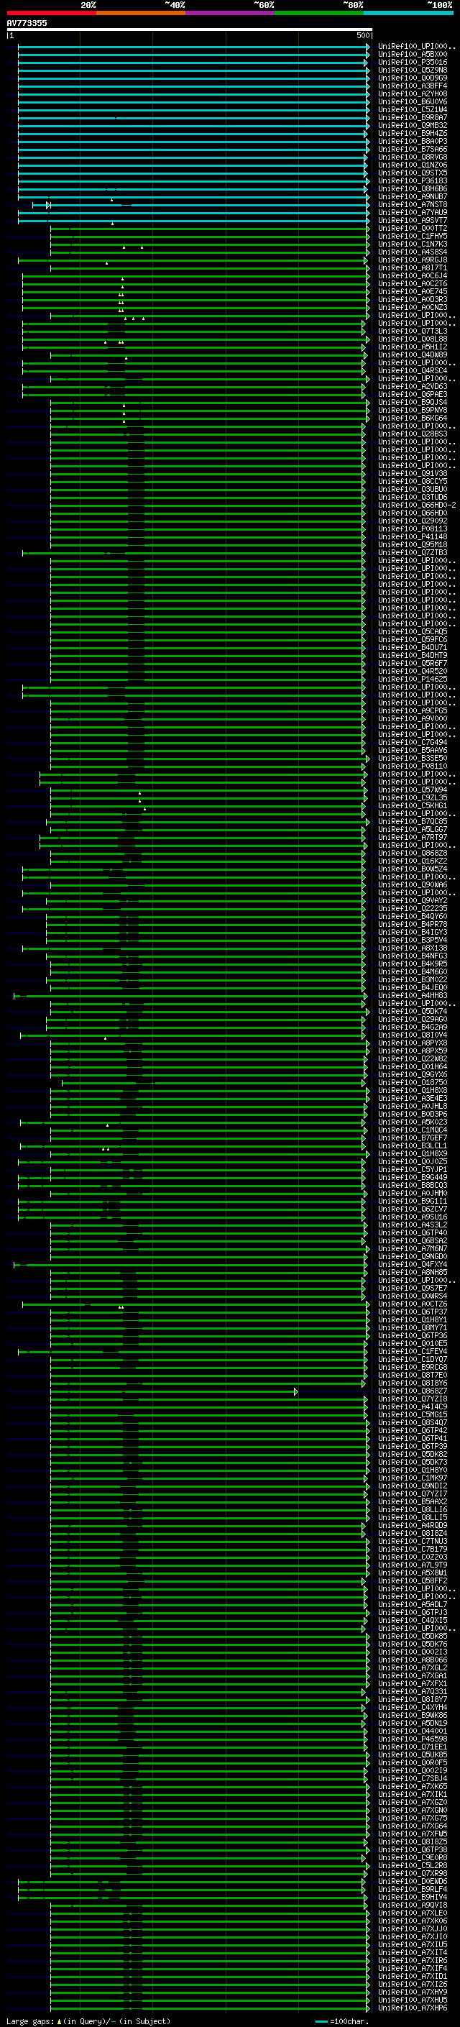The height and width of the screenshot is (2027, 460).
Task: Click hit label UniRef100_B3M022
Action: tap(413, 979)
